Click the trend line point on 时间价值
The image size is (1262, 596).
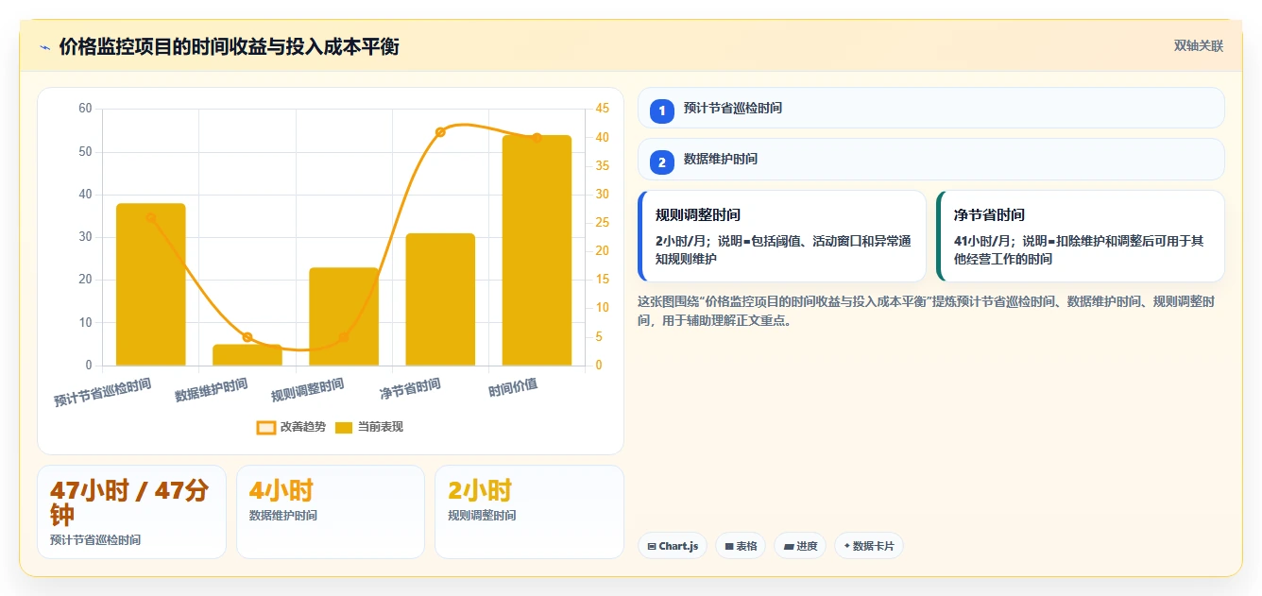coord(537,138)
